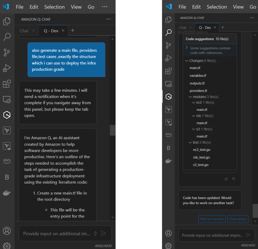Open Source Control icon in the Code suggestions window
Viewport: 258px width, 249px height.
coord(168,45)
